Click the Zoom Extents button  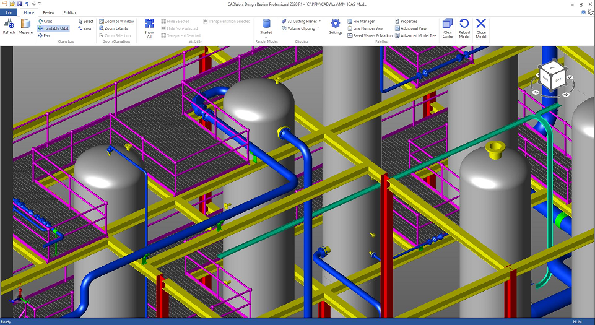point(115,28)
